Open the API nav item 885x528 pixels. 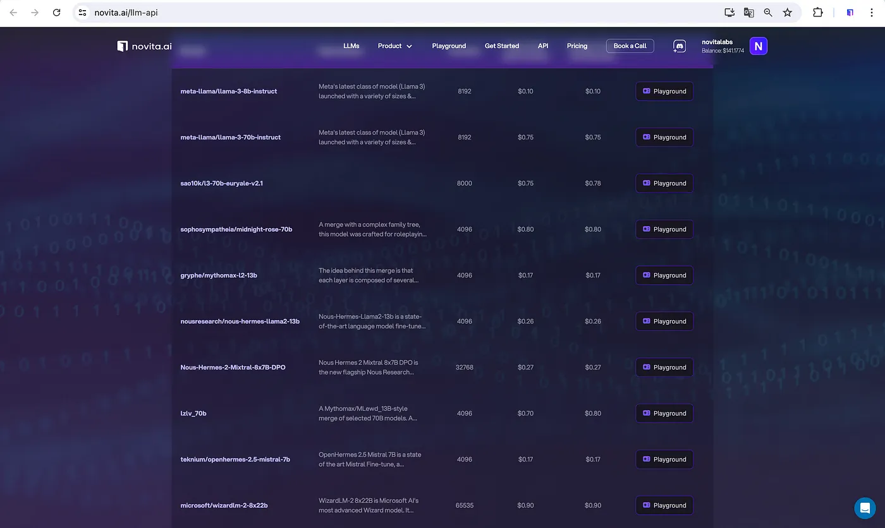click(543, 46)
